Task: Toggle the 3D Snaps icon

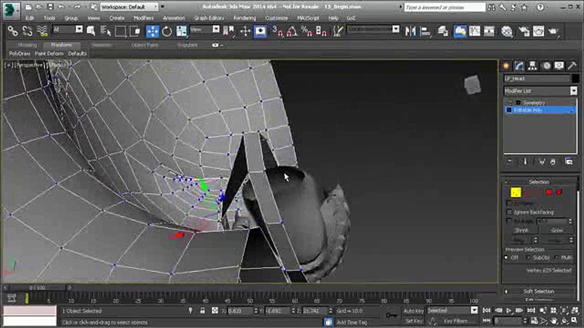Action: 277,31
